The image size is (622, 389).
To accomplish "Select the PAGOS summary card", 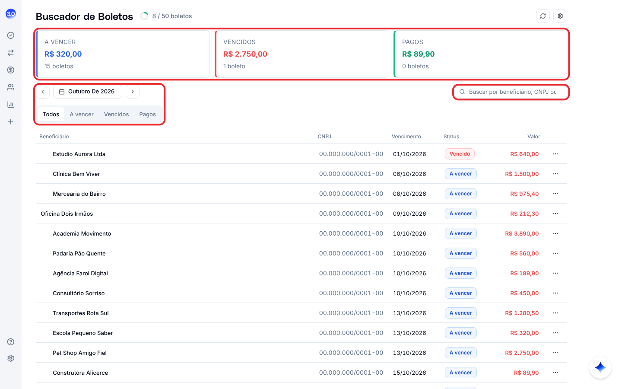I will (481, 54).
